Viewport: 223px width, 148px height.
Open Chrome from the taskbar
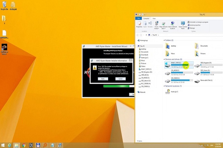(24, 145)
